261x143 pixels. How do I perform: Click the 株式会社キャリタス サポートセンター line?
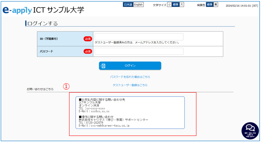click(x=113, y=119)
